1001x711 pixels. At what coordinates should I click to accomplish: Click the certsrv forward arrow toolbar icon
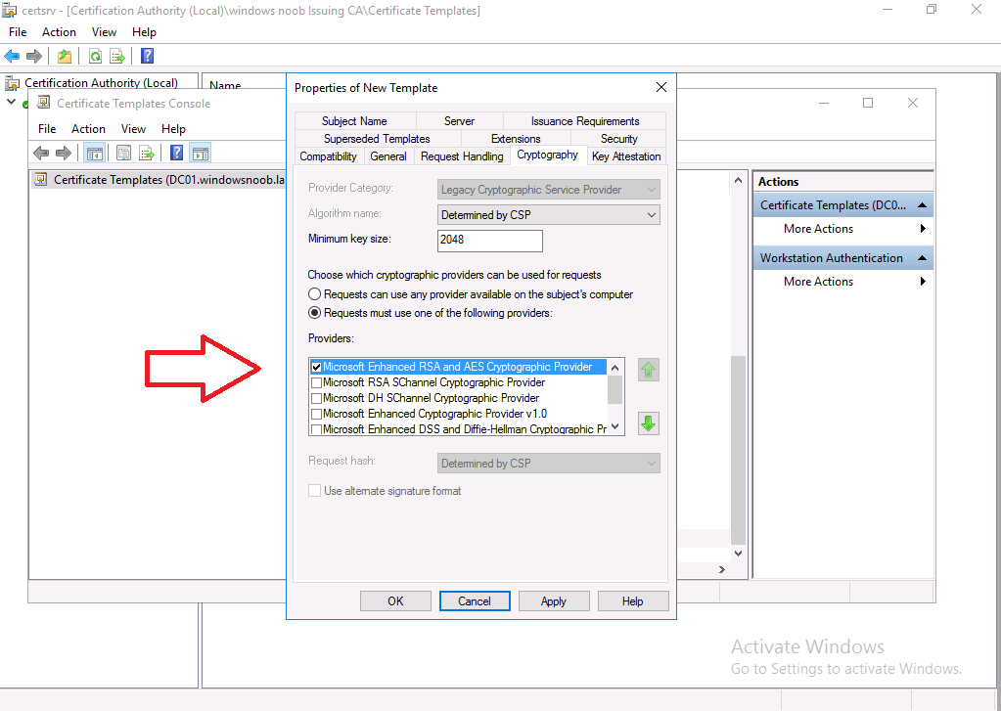tap(34, 56)
